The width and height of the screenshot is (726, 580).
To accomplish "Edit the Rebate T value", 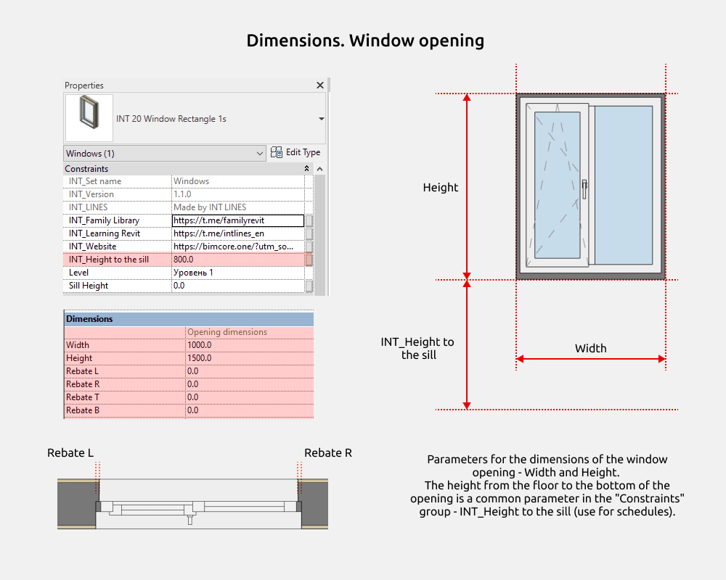I will (x=250, y=397).
